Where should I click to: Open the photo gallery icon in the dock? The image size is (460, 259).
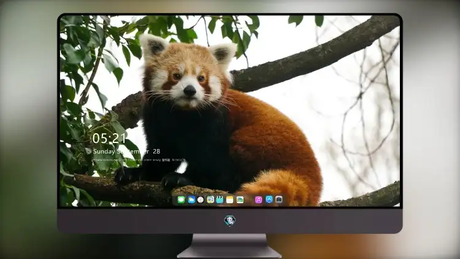240,200
